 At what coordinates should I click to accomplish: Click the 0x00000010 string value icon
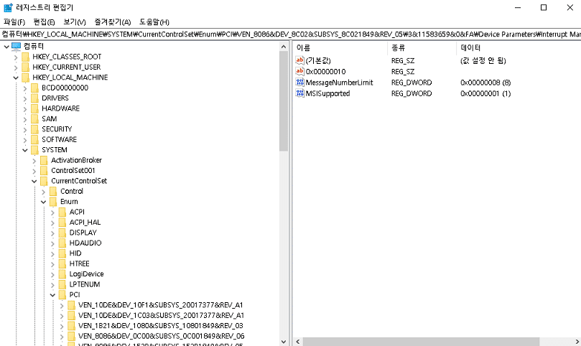click(300, 72)
